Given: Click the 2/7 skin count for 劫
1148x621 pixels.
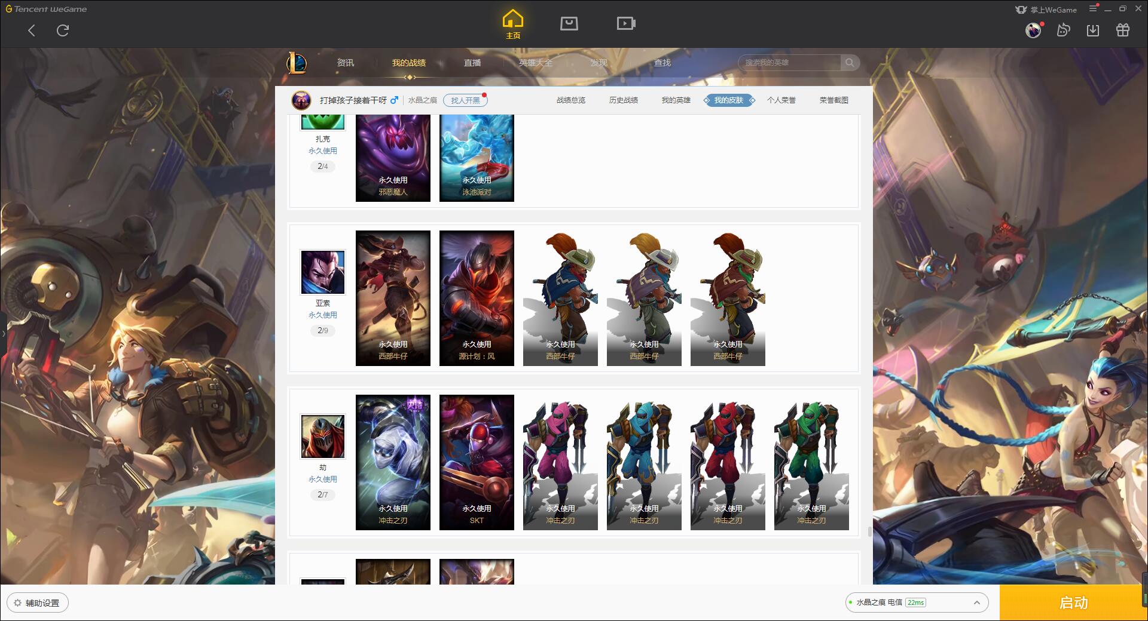Looking at the screenshot, I should click(x=323, y=494).
